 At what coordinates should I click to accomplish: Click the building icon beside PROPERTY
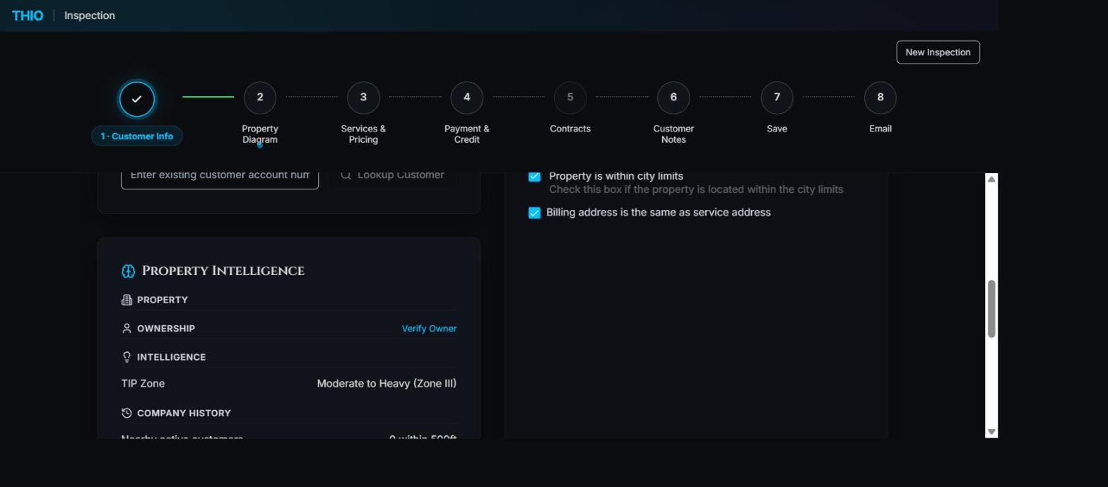pyautogui.click(x=126, y=300)
